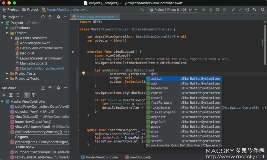Click the green Commit checkmark icon
The width and height of the screenshot is (267, 160).
[x=240, y=10]
